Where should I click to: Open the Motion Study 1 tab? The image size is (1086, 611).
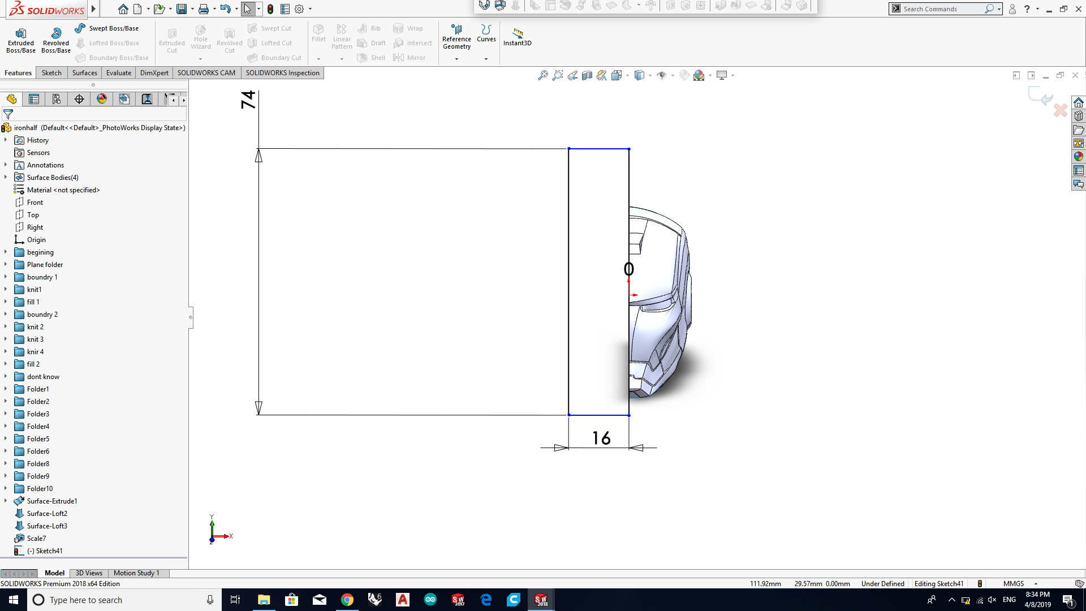pyautogui.click(x=136, y=573)
